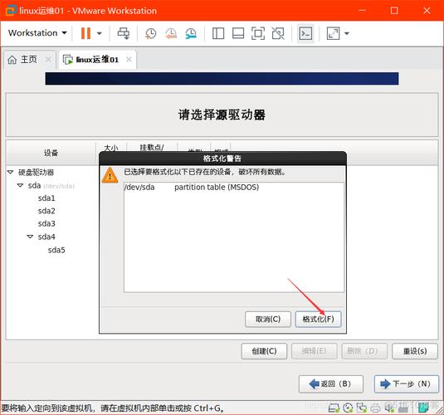Switch to Unity mode
This screenshot has width=444, height=415.
[x=278, y=33]
